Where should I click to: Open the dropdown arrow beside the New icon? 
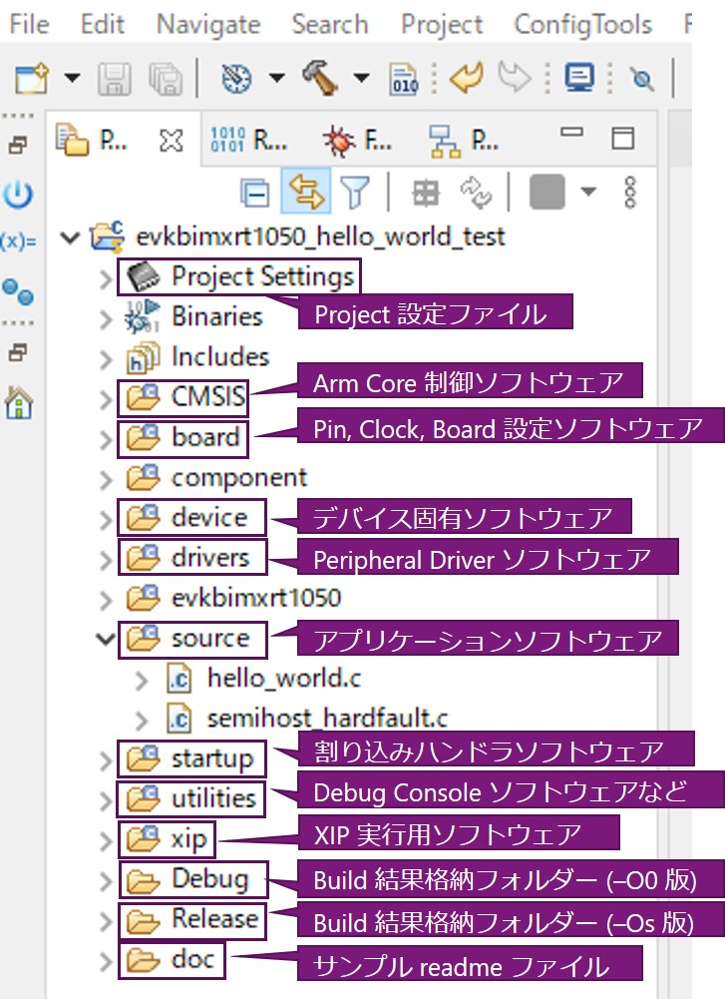[x=72, y=78]
